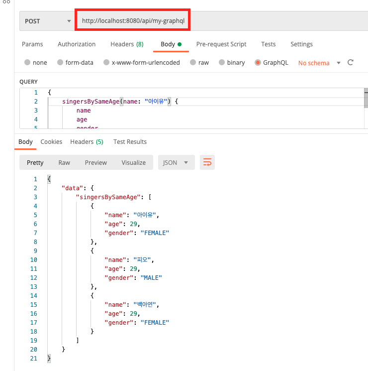Screen dimensions: 368x371
Task: Click the age value 29 on line 6
Action: click(x=133, y=224)
